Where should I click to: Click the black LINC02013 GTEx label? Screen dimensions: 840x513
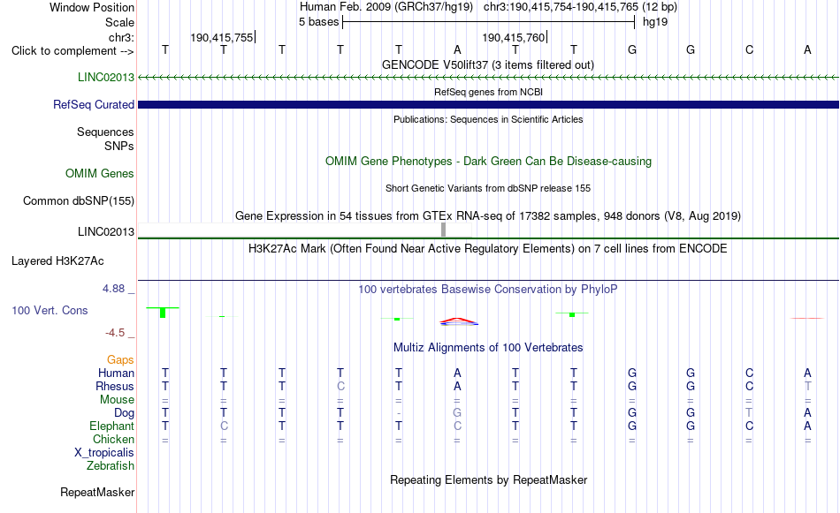coord(106,231)
